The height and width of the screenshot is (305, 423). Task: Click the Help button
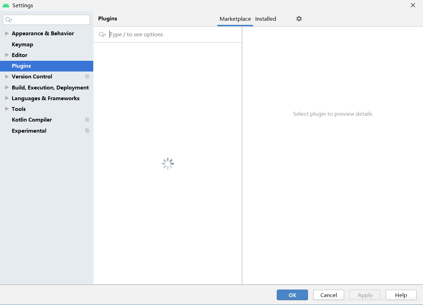pyautogui.click(x=401, y=295)
